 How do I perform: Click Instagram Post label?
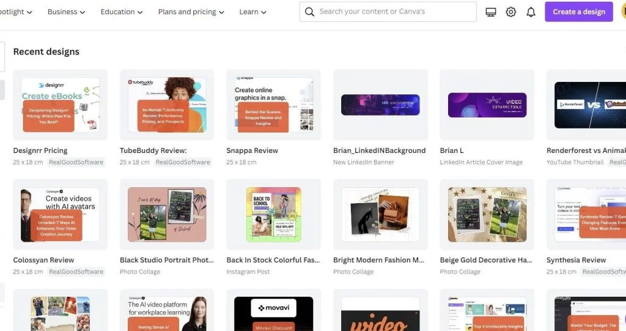(x=248, y=272)
